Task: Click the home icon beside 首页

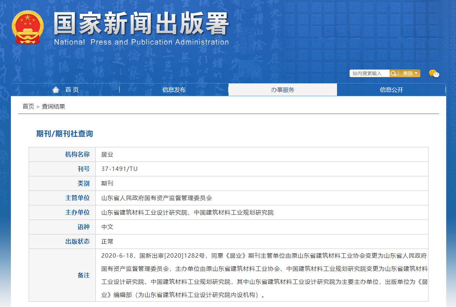Action: pos(56,90)
